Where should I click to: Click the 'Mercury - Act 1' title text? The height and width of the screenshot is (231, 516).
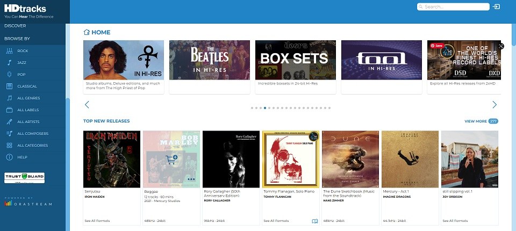396,191
